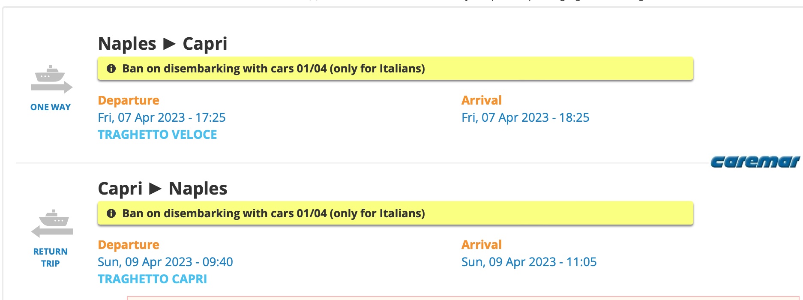Viewport: 803px width, 300px height.
Task: Click the one-way ferry icon
Action: (x=51, y=79)
